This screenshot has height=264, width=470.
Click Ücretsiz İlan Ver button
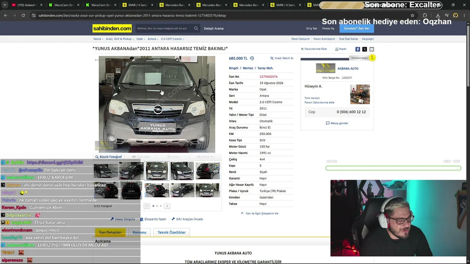pyautogui.click(x=357, y=28)
